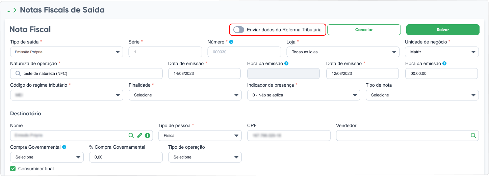The height and width of the screenshot is (176, 489).
Task: Click the CPF input field
Action: (x=289, y=136)
